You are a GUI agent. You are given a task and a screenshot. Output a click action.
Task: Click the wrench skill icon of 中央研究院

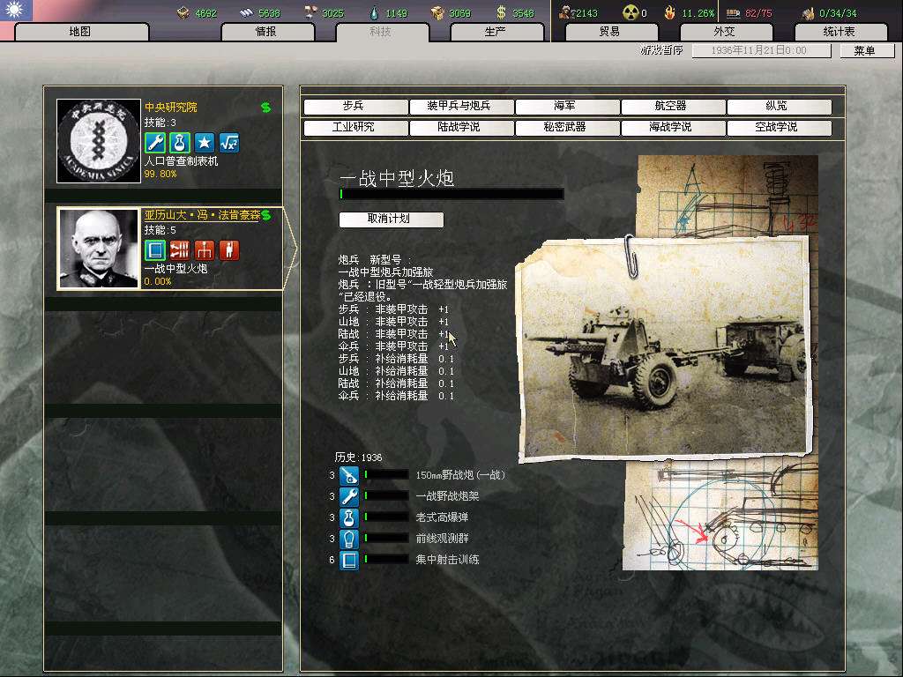click(155, 143)
